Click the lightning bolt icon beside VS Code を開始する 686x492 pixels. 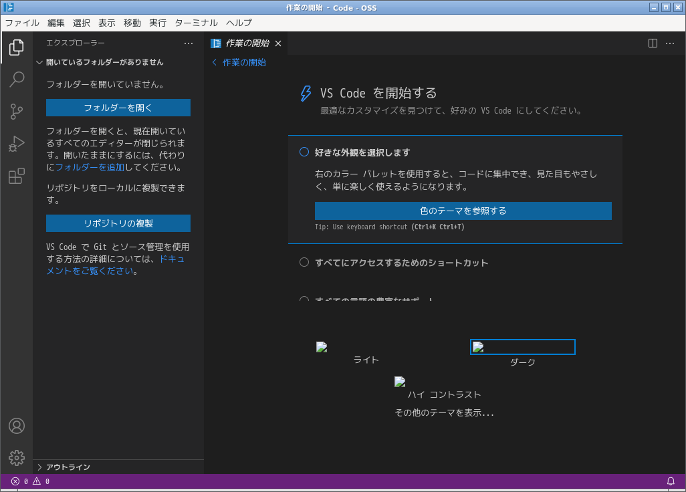coord(306,93)
